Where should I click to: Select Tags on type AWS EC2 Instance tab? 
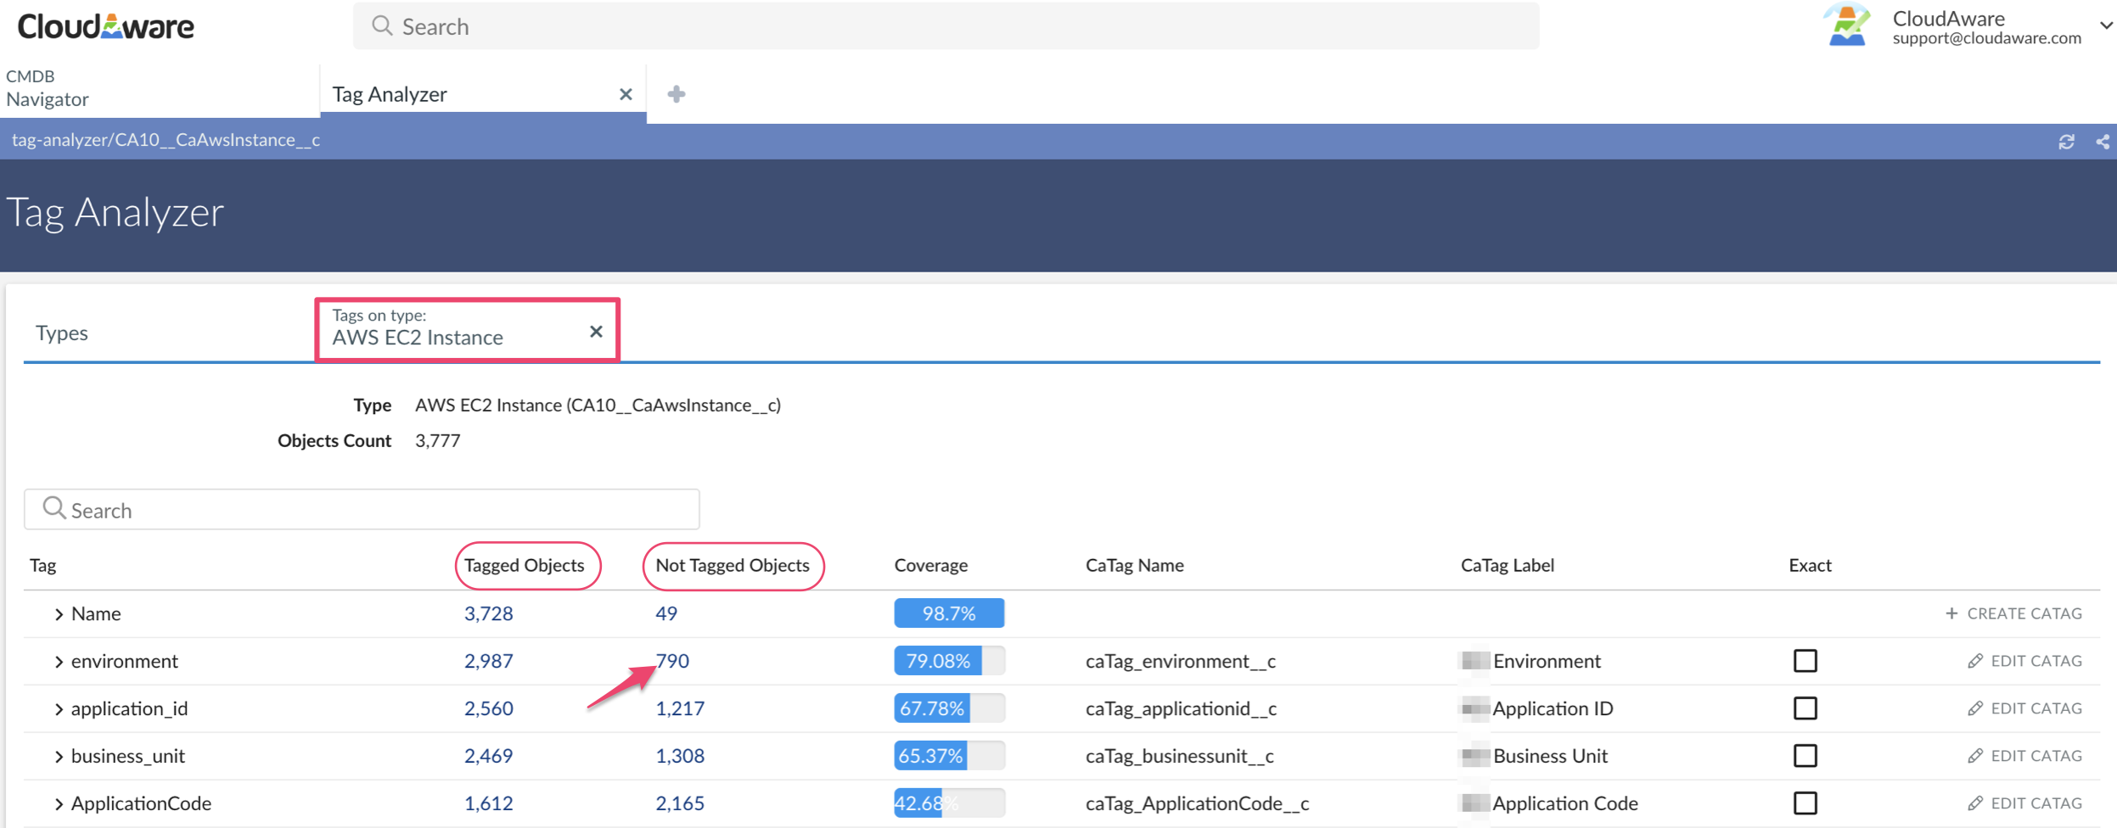tap(467, 329)
